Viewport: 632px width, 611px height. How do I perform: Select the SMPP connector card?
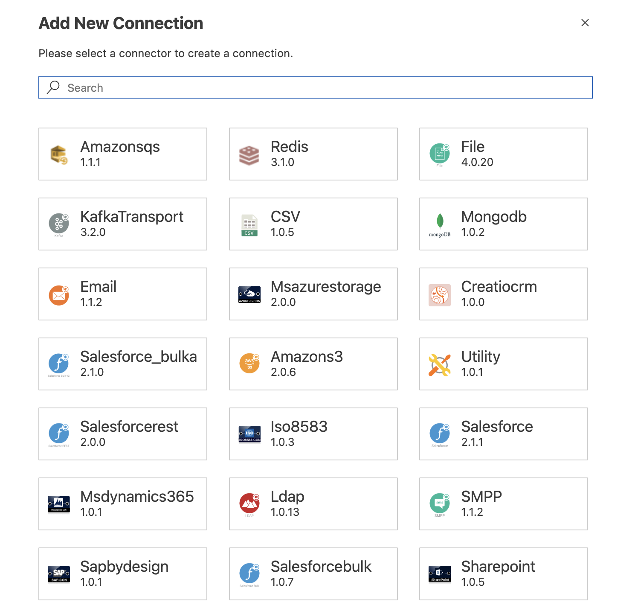click(x=503, y=504)
